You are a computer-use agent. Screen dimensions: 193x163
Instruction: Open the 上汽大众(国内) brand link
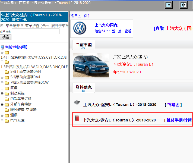coord(107,25)
